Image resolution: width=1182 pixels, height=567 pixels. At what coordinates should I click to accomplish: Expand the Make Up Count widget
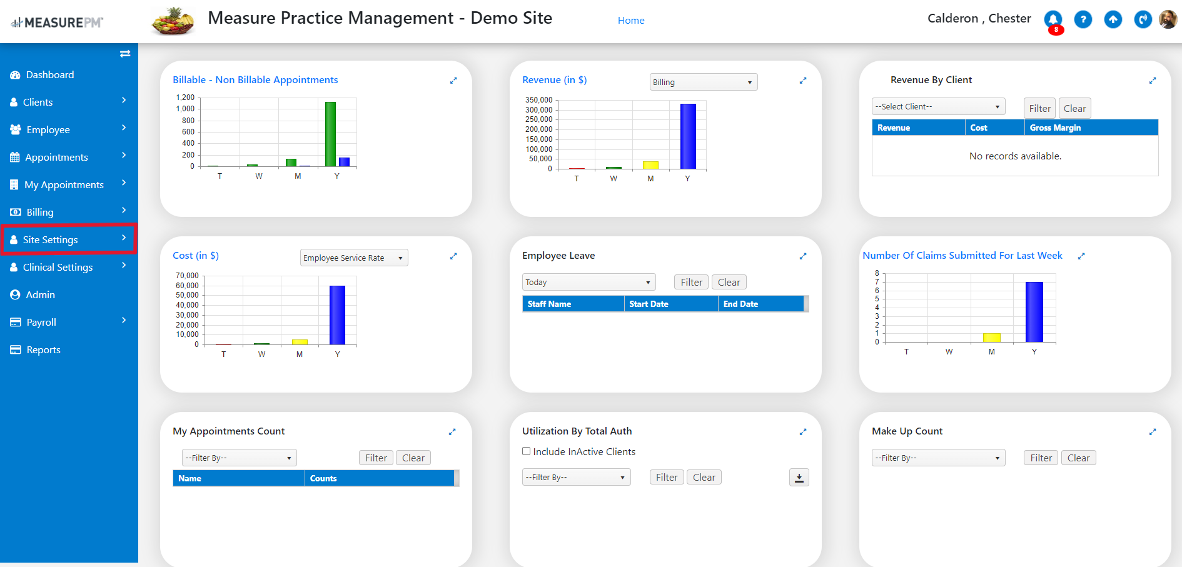[1153, 431]
